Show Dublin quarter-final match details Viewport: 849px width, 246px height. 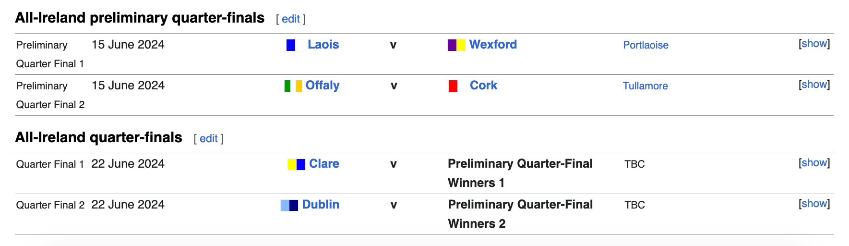pos(814,204)
